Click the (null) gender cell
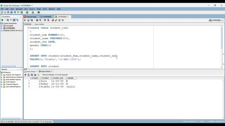The height and width of the screenshot is (126, 225). coord(71,87)
